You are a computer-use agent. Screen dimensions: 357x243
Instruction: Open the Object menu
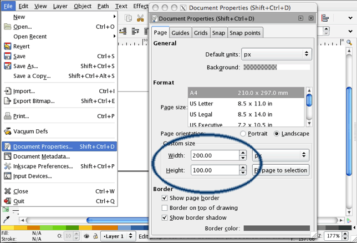pyautogui.click(x=83, y=6)
